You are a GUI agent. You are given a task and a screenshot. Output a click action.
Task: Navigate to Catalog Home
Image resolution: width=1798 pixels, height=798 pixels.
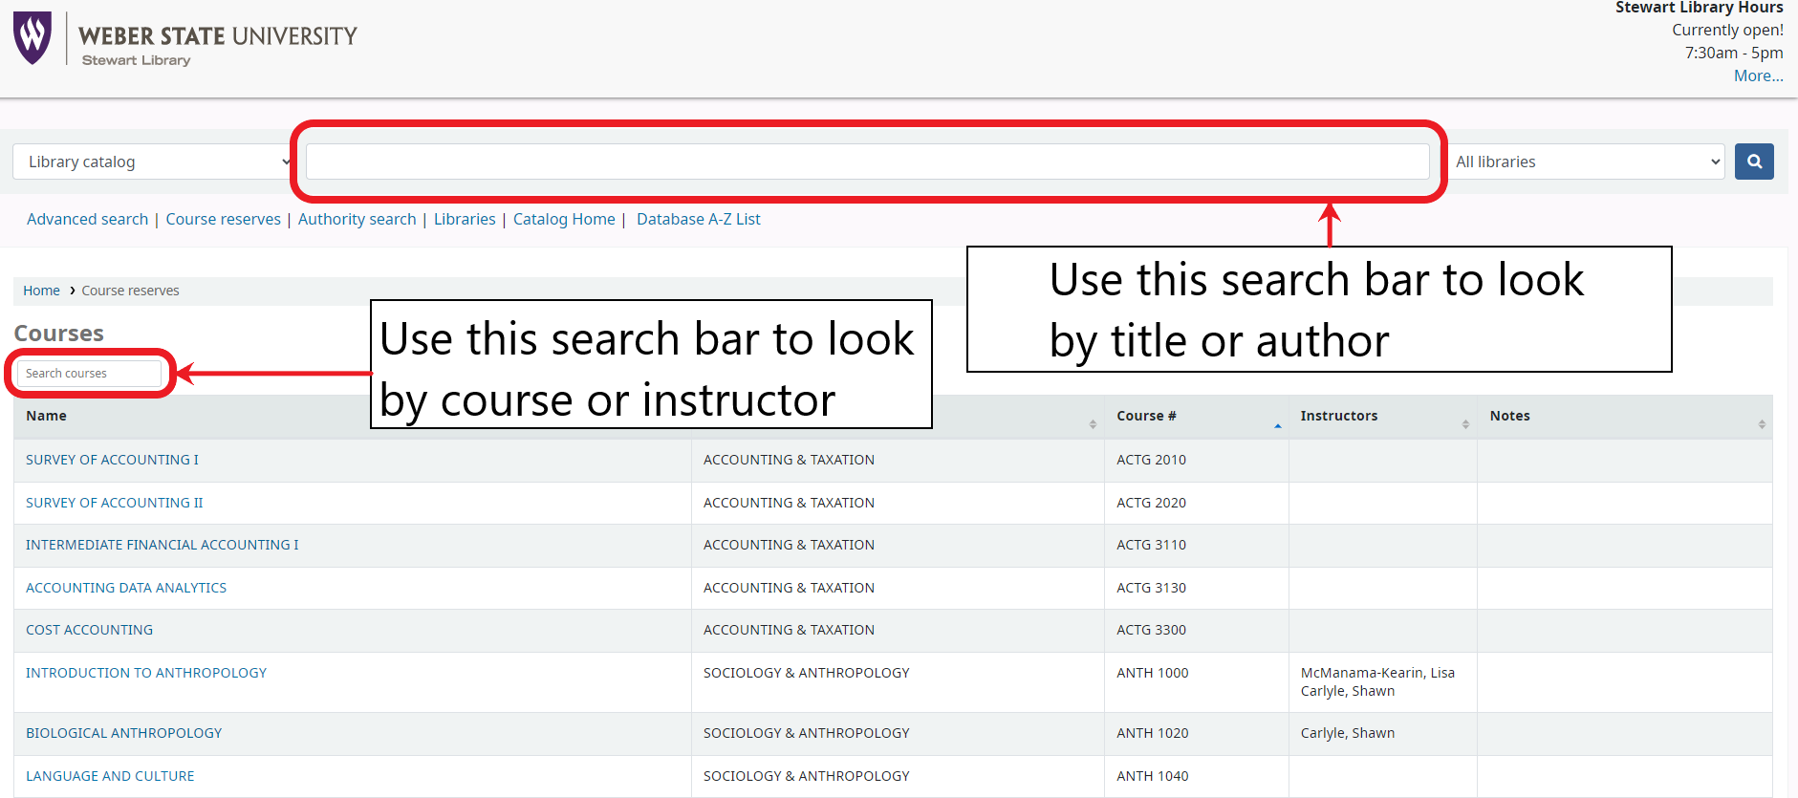point(564,219)
